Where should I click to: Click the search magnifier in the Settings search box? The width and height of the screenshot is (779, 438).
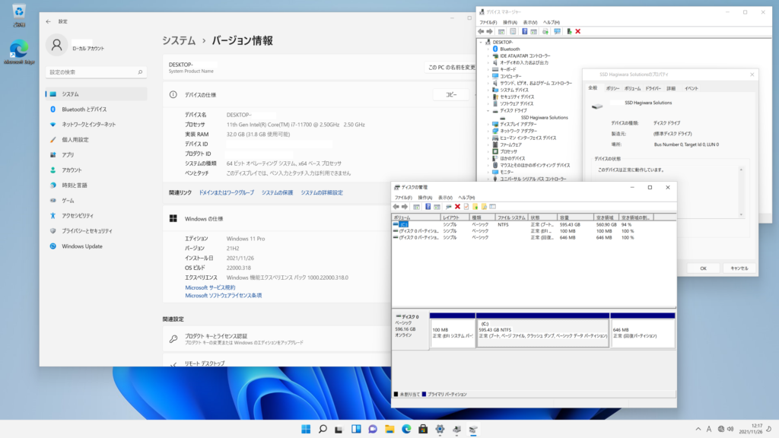coord(140,72)
